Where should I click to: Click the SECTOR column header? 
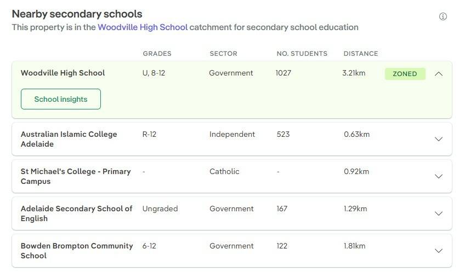(x=223, y=54)
